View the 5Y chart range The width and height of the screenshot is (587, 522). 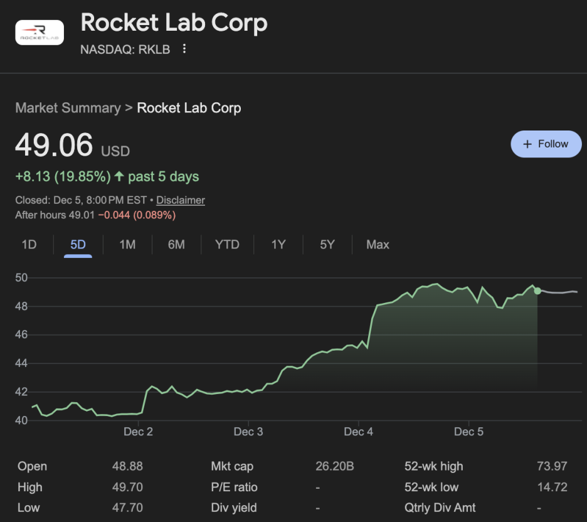click(327, 245)
